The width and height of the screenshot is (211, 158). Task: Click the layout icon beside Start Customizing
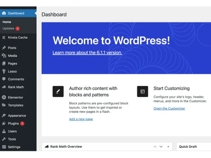click(143, 91)
